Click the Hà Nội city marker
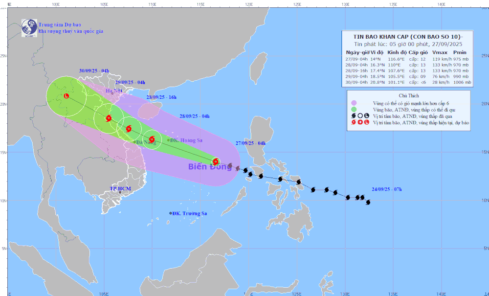Screen dimensions: 489x296 pyautogui.click(x=112, y=93)
